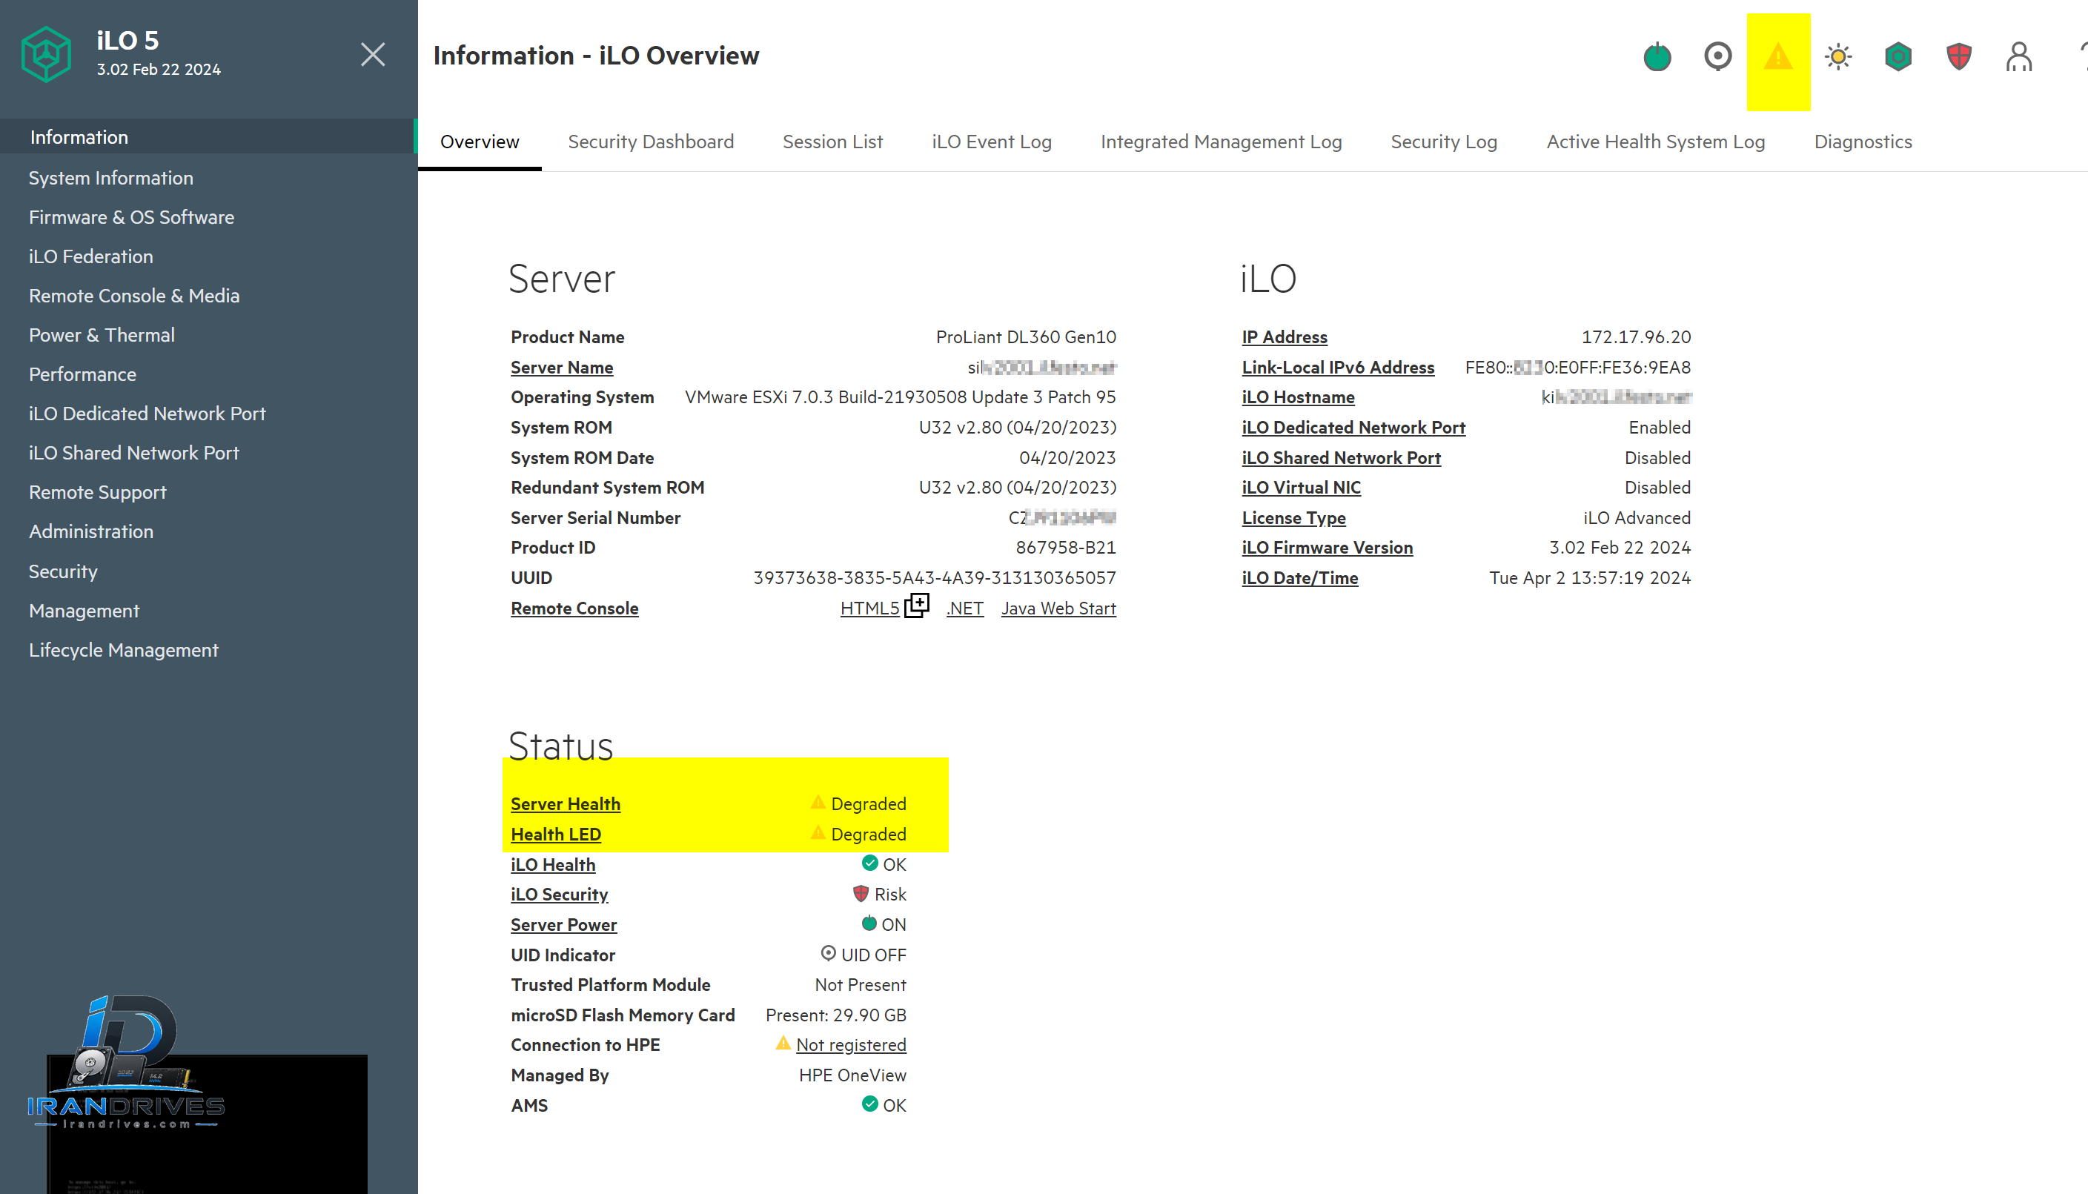Open Lifecycle Management in sidebar

tap(124, 650)
